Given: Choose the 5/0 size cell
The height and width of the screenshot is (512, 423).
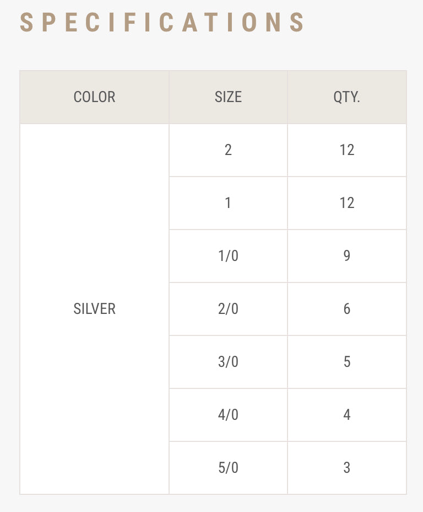Looking at the screenshot, I should point(228,468).
